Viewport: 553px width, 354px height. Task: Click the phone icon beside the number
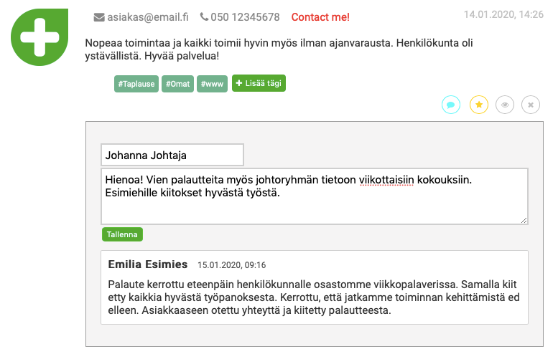[204, 16]
